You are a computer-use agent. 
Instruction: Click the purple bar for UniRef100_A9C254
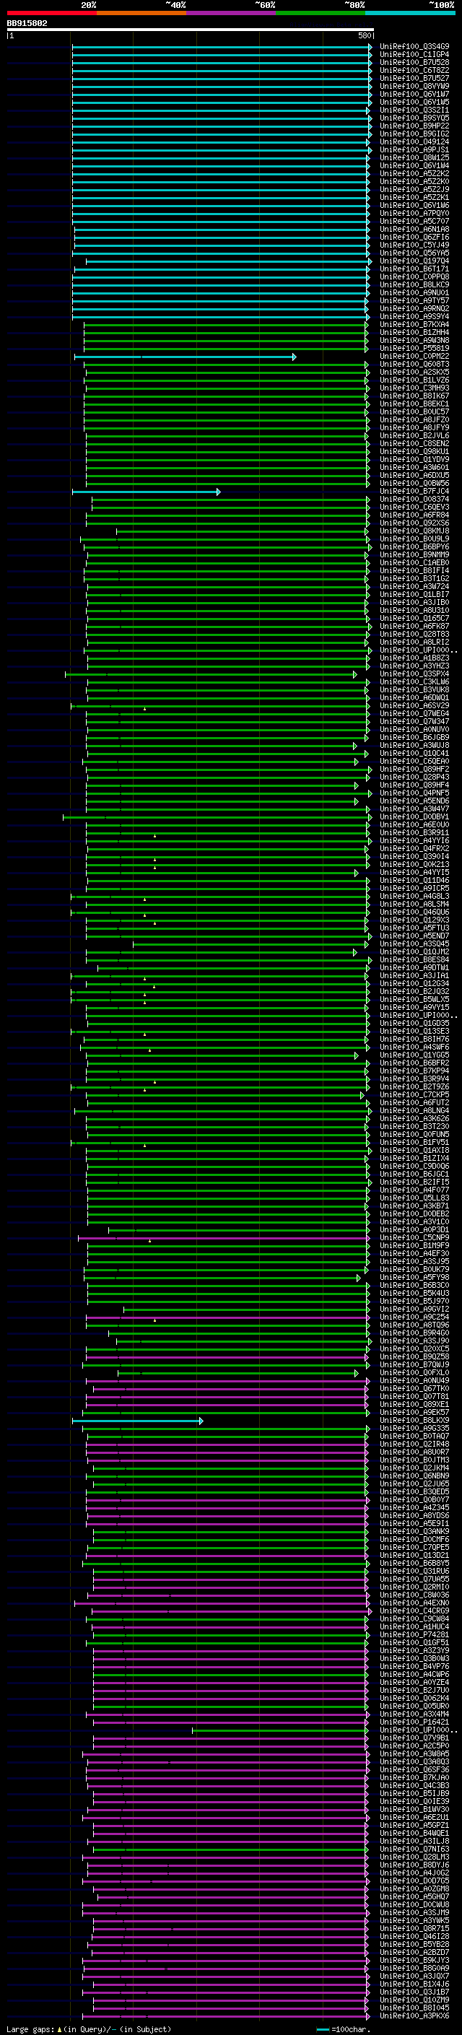227,1317
